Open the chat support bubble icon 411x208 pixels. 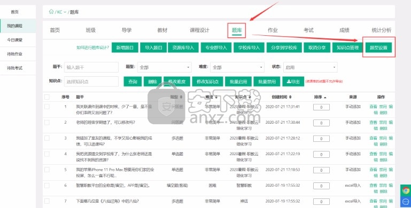pos(406,202)
